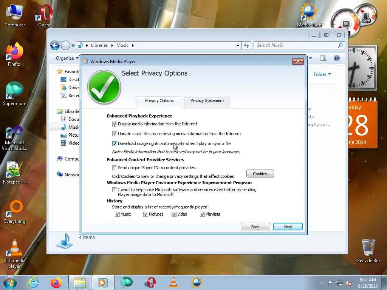Launch VLC from the taskbar
The image size is (387, 290).
coord(173,282)
